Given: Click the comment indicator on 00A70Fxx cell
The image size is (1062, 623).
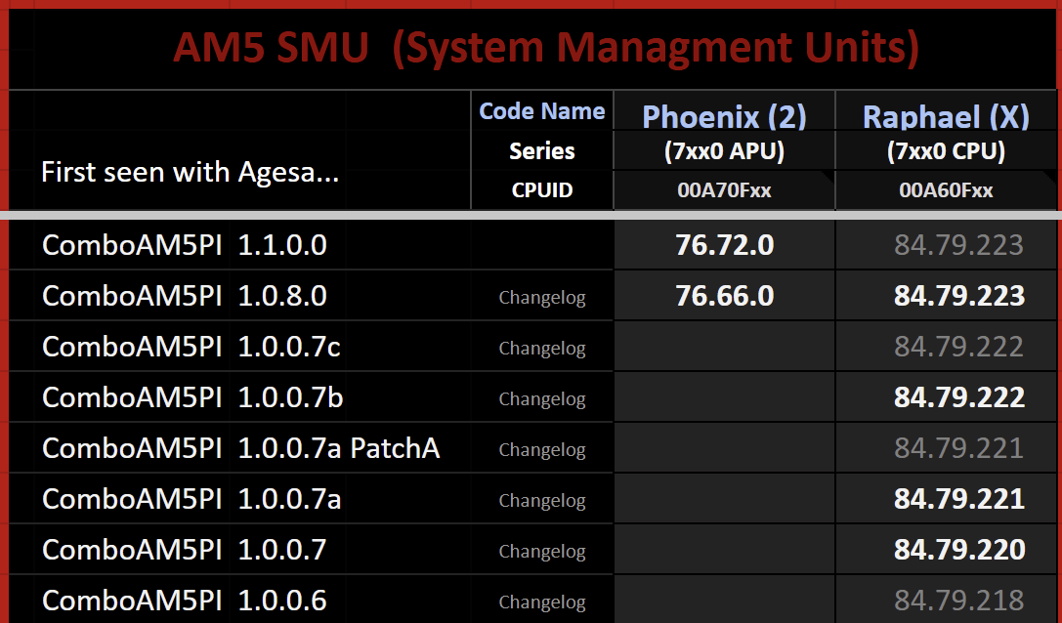Looking at the screenshot, I should tap(829, 176).
